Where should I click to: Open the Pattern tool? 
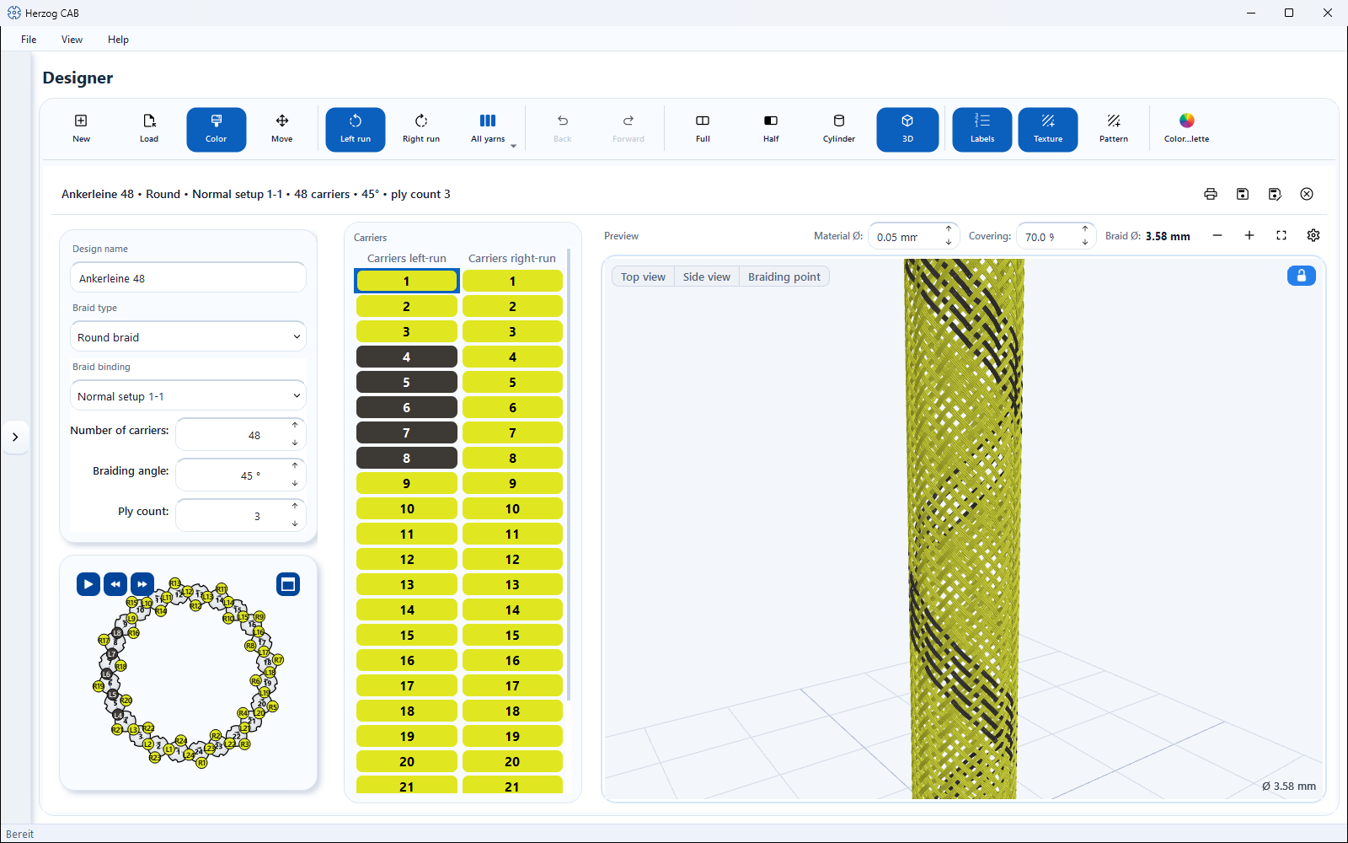click(1114, 129)
